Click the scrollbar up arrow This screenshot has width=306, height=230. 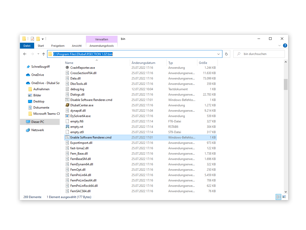(286, 62)
